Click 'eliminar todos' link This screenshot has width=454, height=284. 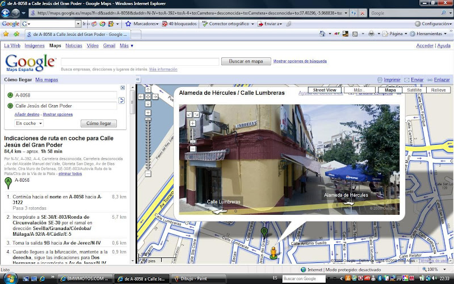tap(70, 174)
